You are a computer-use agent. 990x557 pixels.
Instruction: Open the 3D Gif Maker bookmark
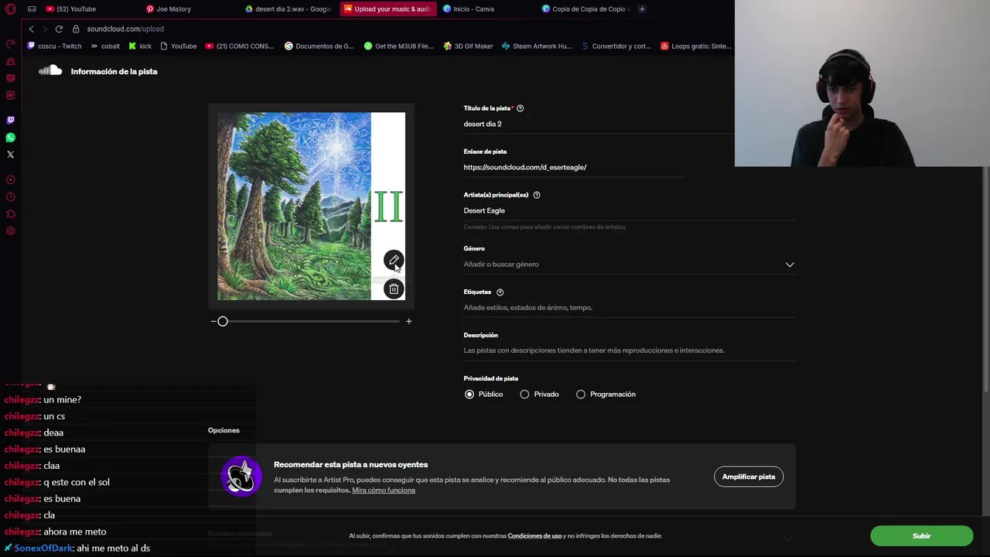pyautogui.click(x=468, y=46)
